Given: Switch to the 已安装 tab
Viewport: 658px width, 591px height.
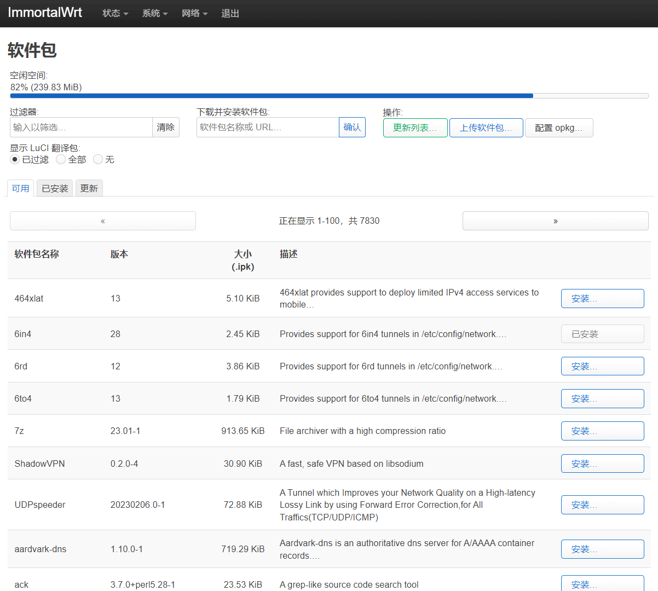Looking at the screenshot, I should (55, 188).
